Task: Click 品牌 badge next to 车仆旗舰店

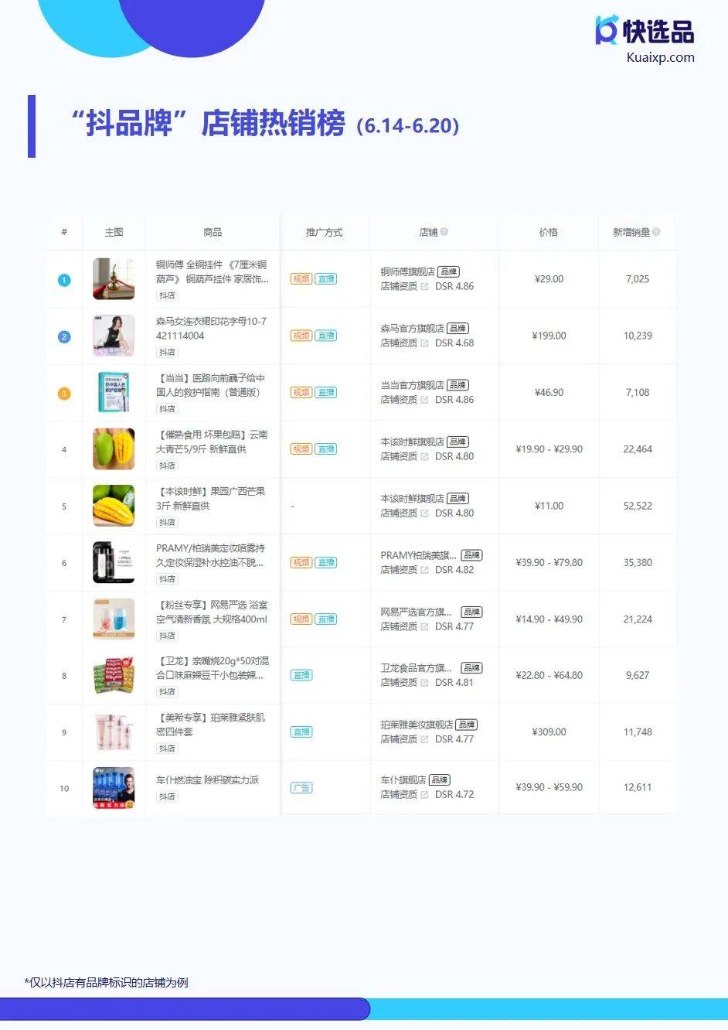Action: pos(440,780)
